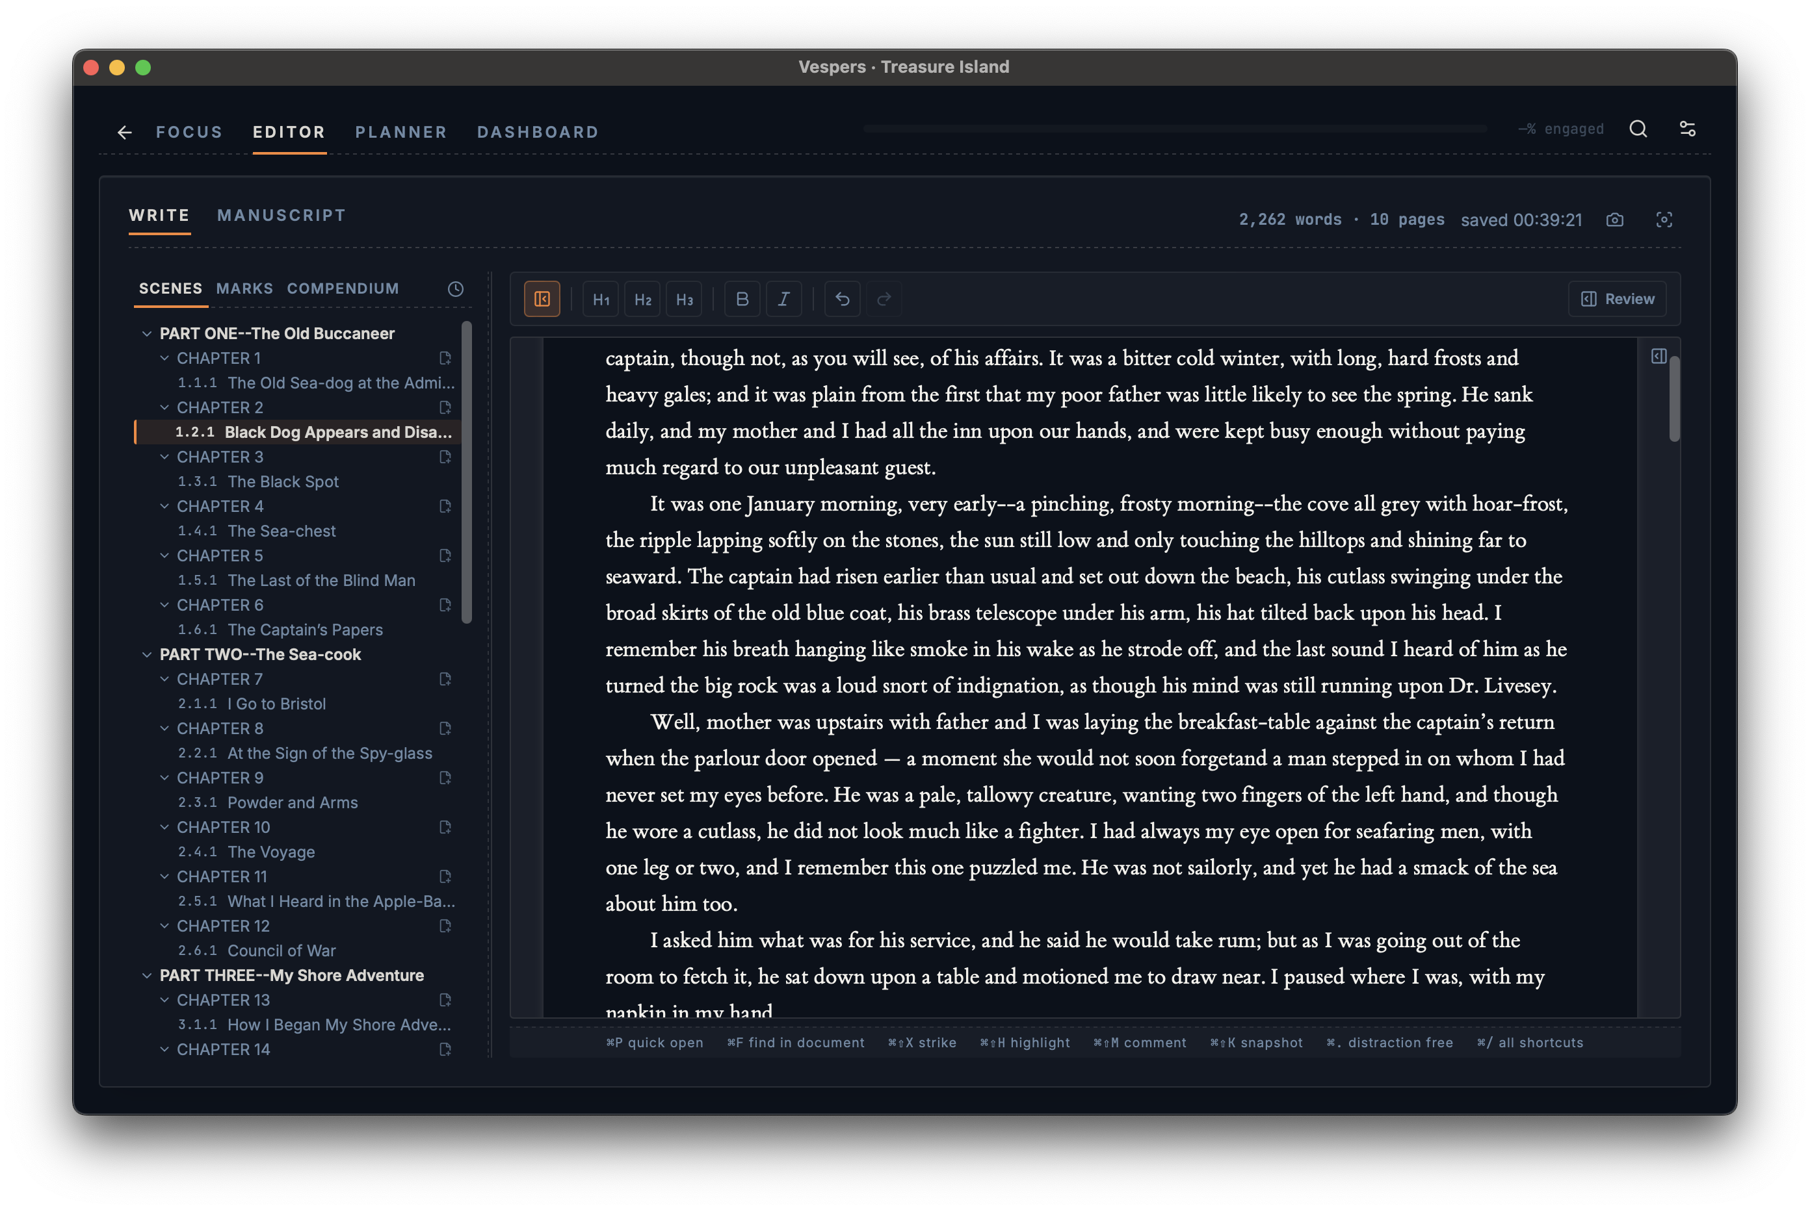
Task: Click the page icon beside CHAPTER 9
Action: [445, 778]
